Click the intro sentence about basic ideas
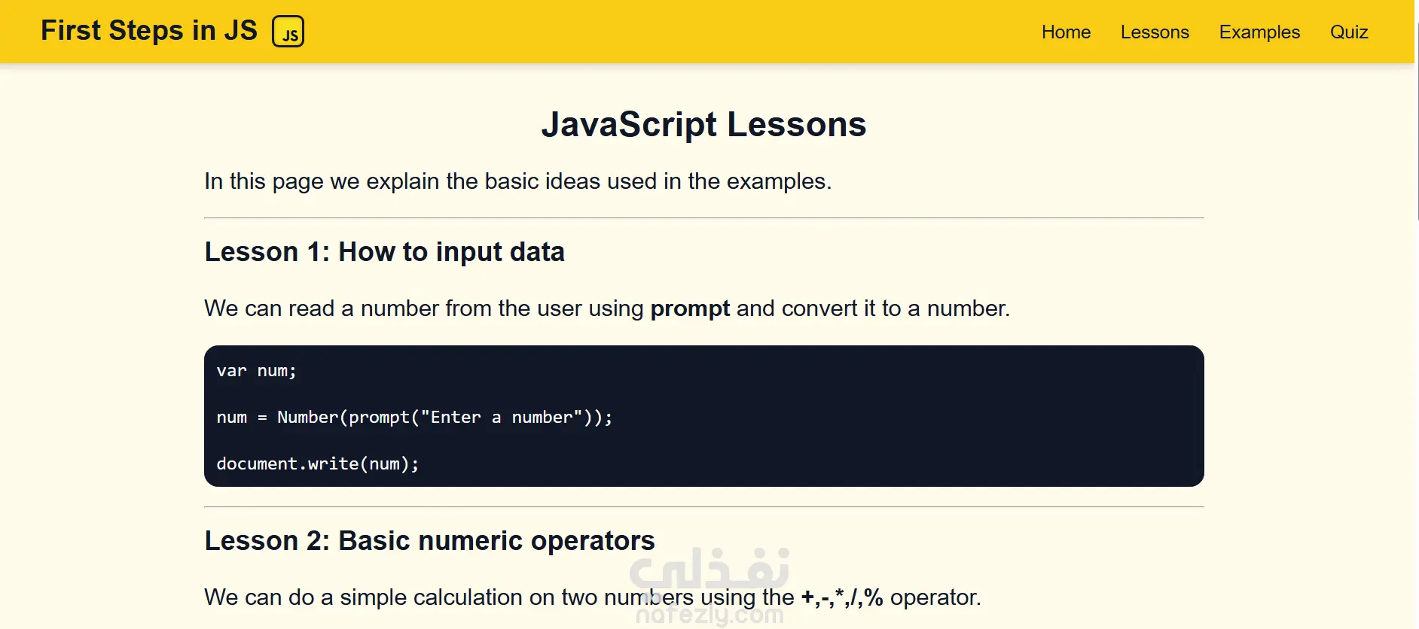The image size is (1419, 629). [x=517, y=181]
